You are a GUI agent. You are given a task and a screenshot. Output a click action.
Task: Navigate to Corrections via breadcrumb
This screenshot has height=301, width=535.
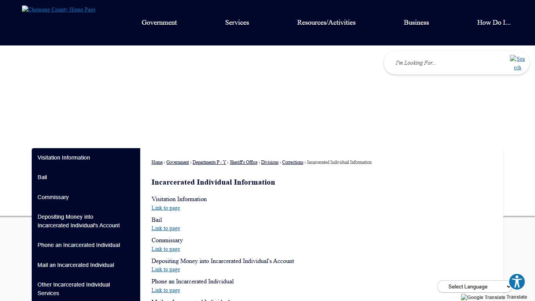tap(293, 162)
